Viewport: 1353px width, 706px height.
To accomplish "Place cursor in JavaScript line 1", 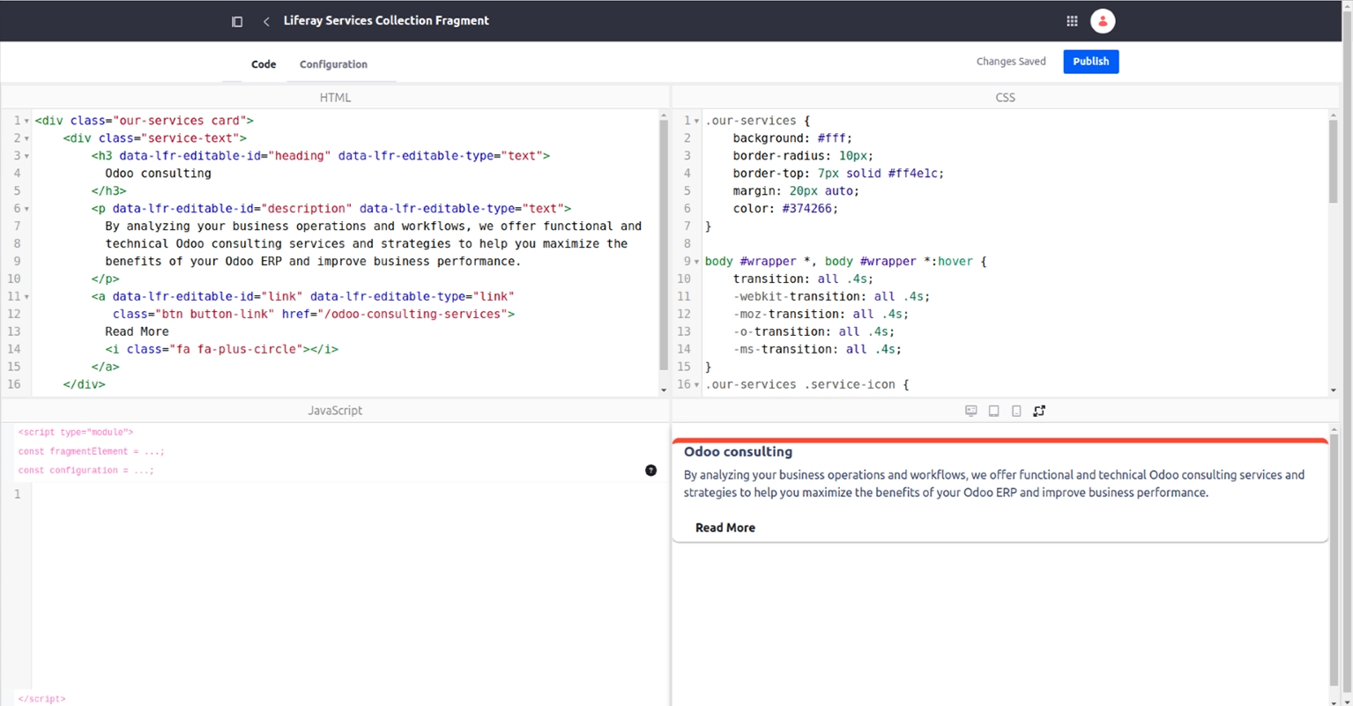I will click(x=349, y=494).
